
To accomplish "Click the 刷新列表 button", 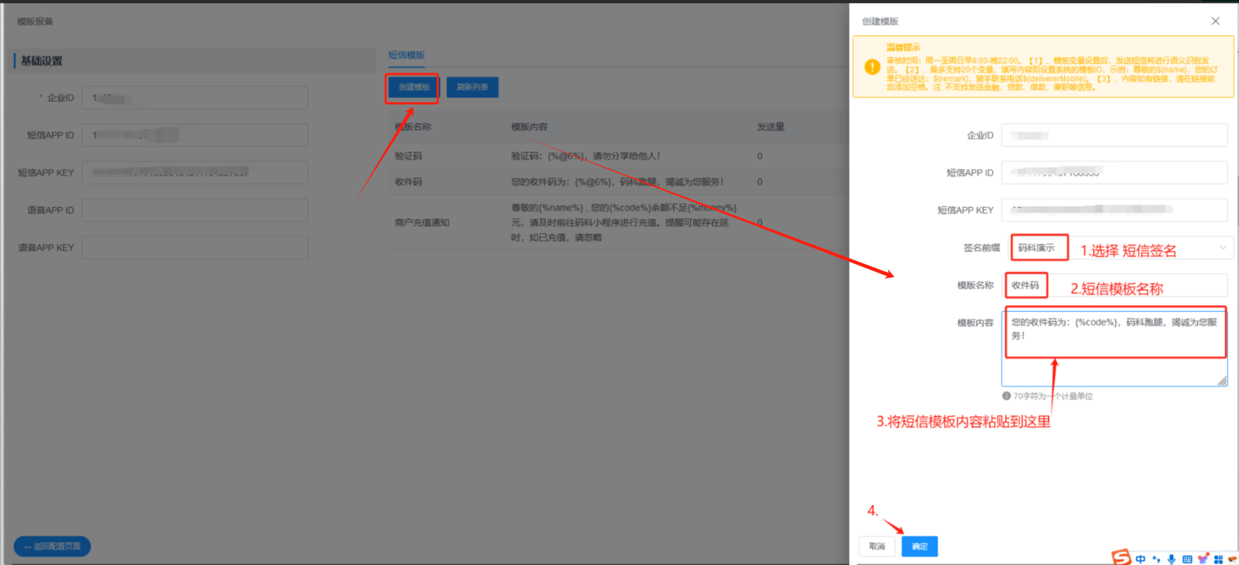I will 473,87.
